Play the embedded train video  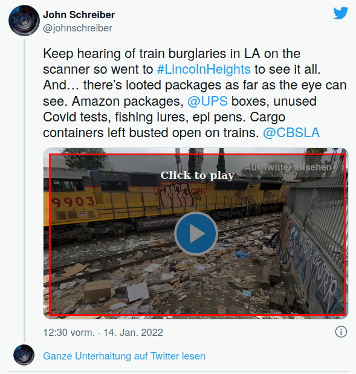click(196, 233)
